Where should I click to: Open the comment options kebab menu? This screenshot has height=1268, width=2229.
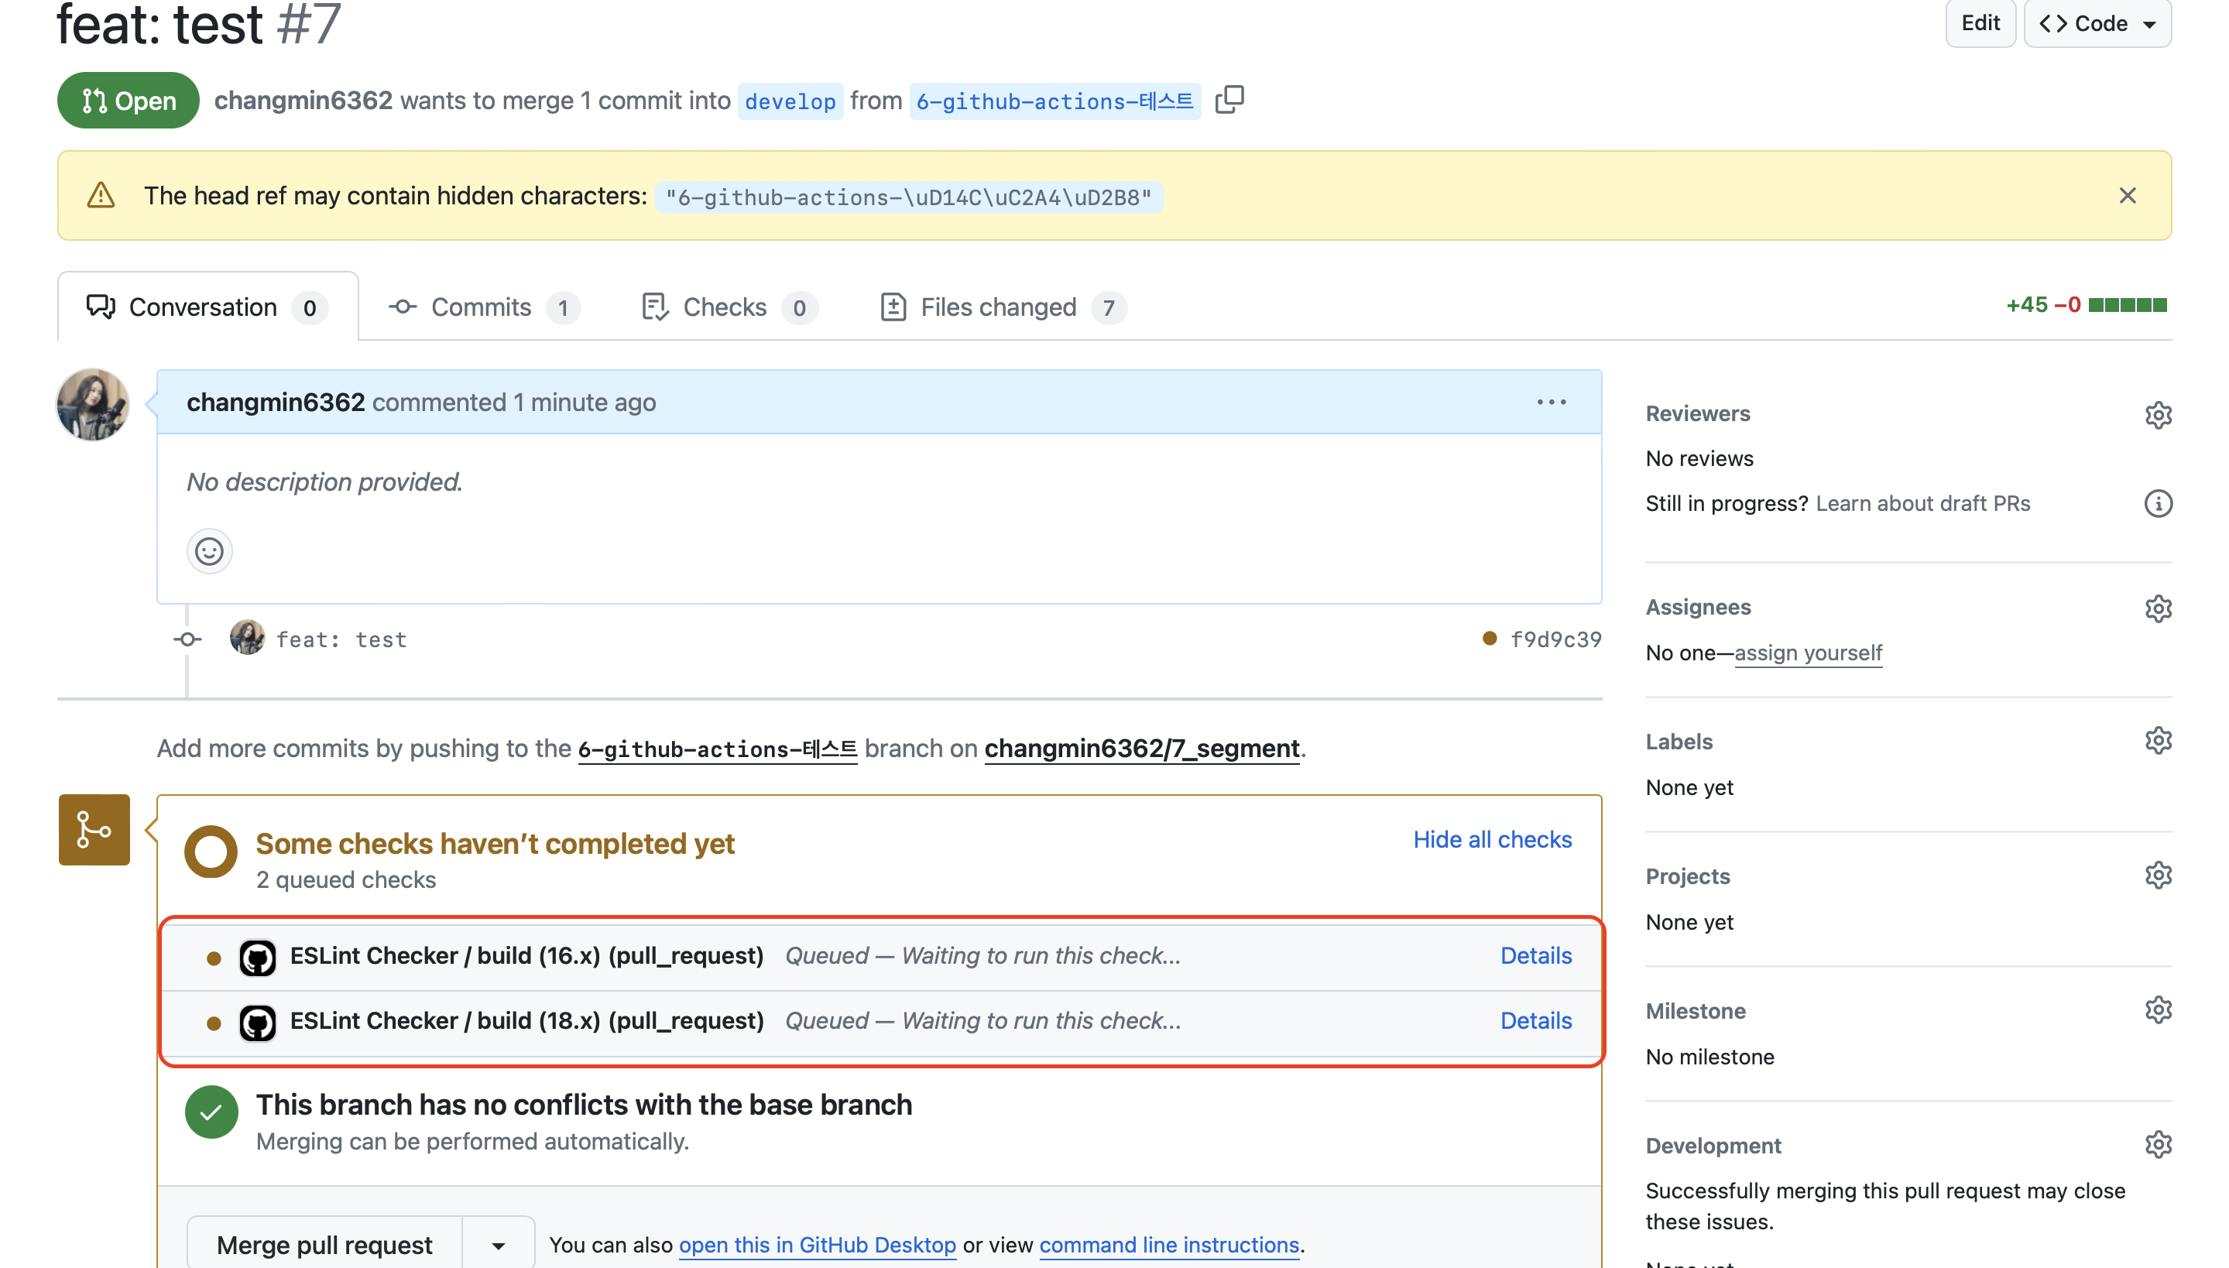click(1552, 402)
